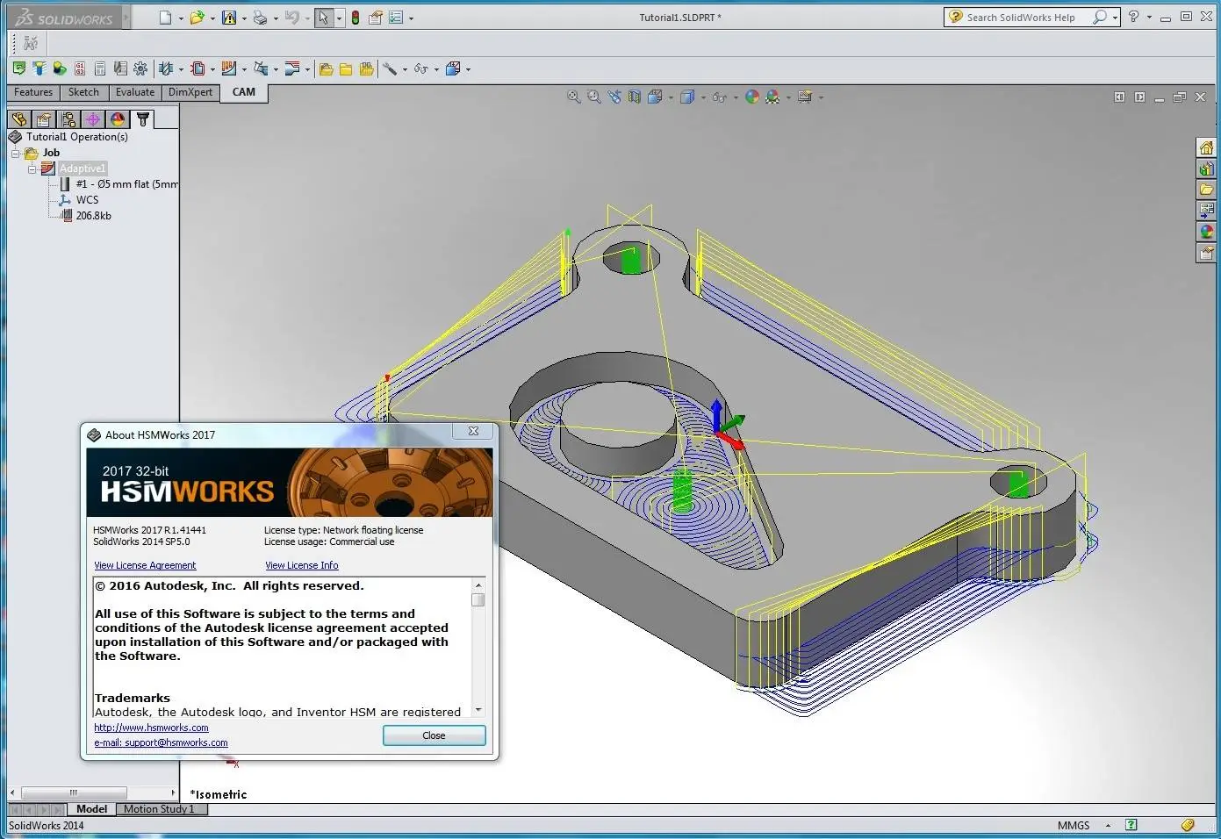Click Close in the About HSMWorks dialog
1221x839 pixels.
click(434, 735)
